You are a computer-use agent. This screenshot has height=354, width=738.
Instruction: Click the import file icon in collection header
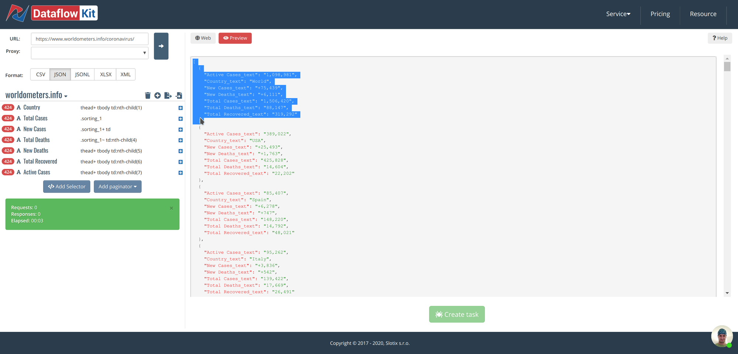(179, 96)
